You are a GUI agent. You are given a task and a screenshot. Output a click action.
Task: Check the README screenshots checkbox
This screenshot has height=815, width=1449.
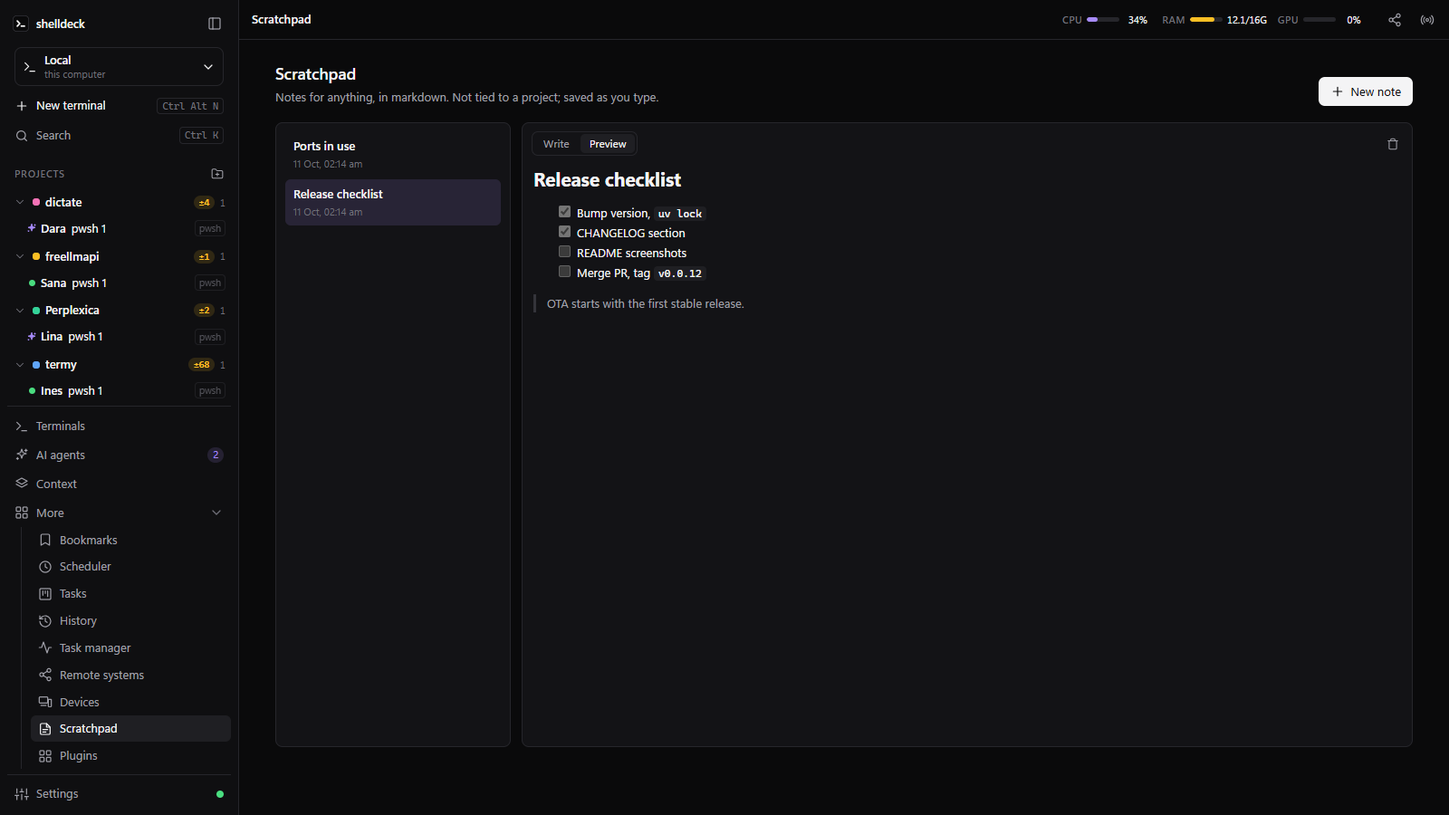click(564, 252)
